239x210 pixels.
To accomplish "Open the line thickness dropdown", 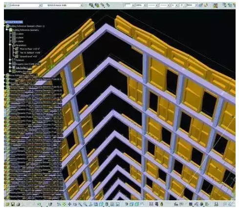I will (x=157, y=5).
